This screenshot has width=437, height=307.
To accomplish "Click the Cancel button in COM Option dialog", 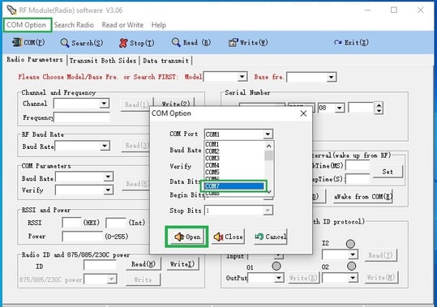I will tap(270, 237).
